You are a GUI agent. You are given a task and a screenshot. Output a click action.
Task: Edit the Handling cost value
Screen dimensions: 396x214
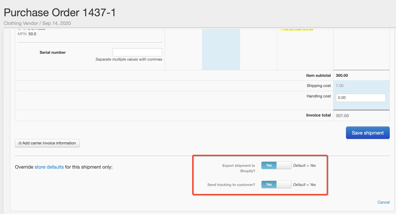tap(360, 97)
